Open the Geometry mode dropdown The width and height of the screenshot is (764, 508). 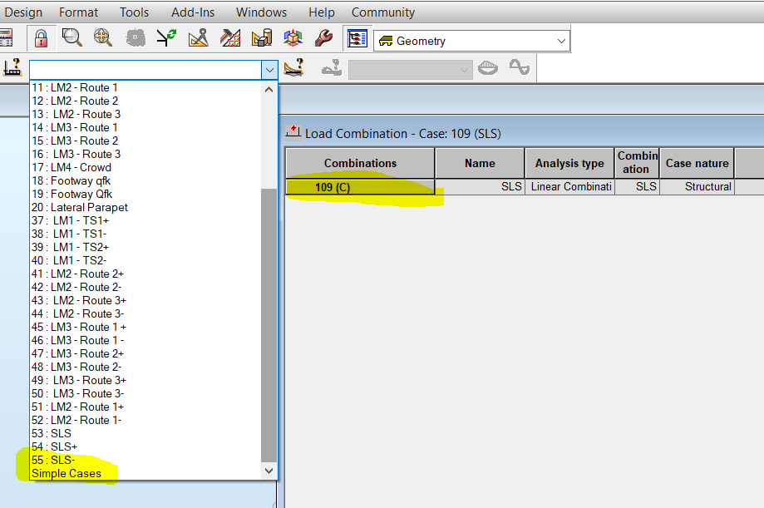point(562,39)
